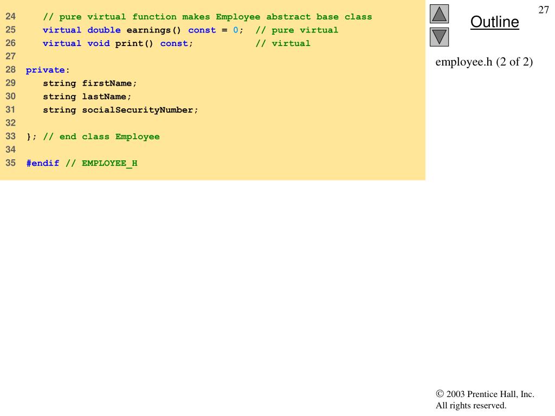Select 'string firstName;' on line 29

pos(90,83)
